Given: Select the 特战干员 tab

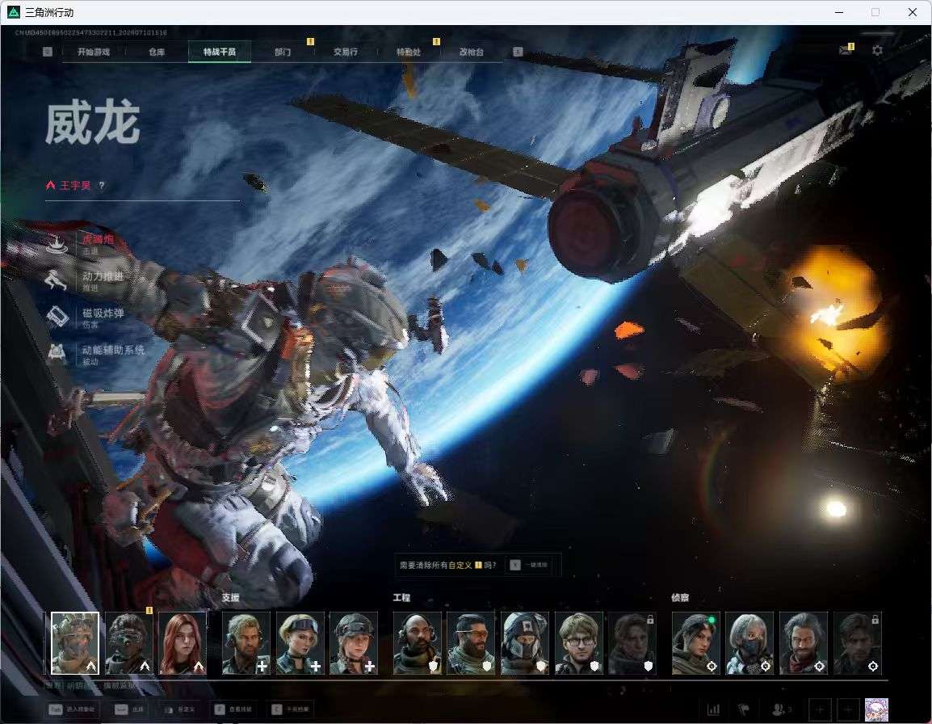Looking at the screenshot, I should [220, 52].
